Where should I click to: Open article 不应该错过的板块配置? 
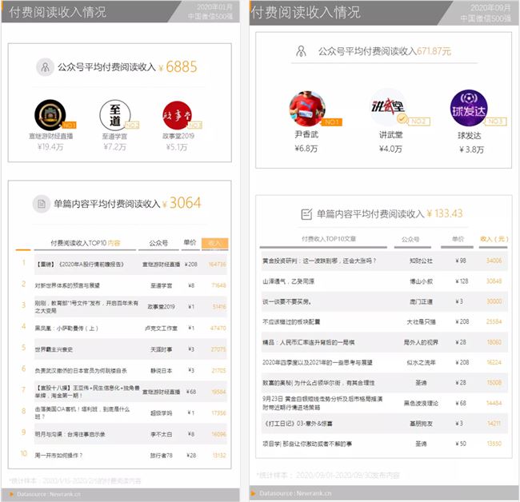click(x=291, y=322)
